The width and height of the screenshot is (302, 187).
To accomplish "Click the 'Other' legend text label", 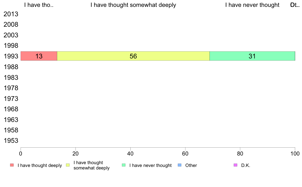I will [191, 165].
